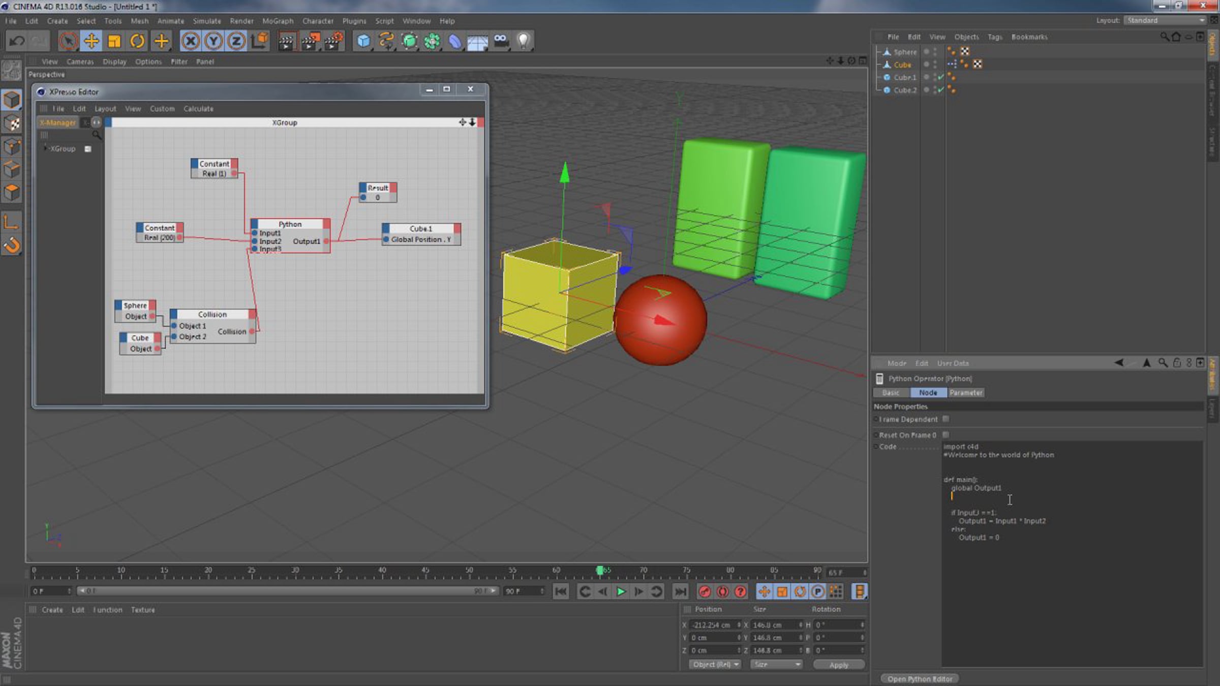Click the Apply button
This screenshot has height=686, width=1220.
[839, 665]
